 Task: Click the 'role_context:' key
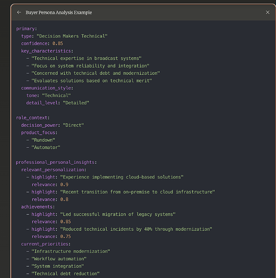point(33,117)
